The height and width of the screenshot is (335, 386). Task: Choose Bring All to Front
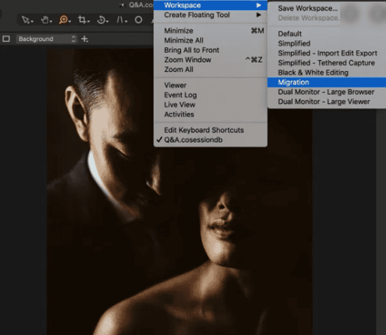coord(210,50)
